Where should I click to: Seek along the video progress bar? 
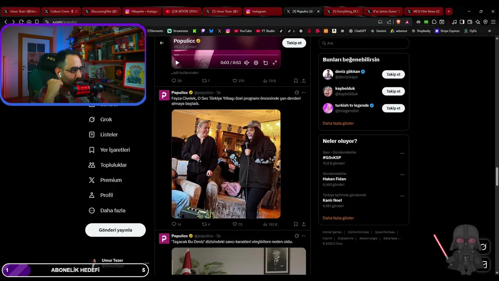pos(226,55)
